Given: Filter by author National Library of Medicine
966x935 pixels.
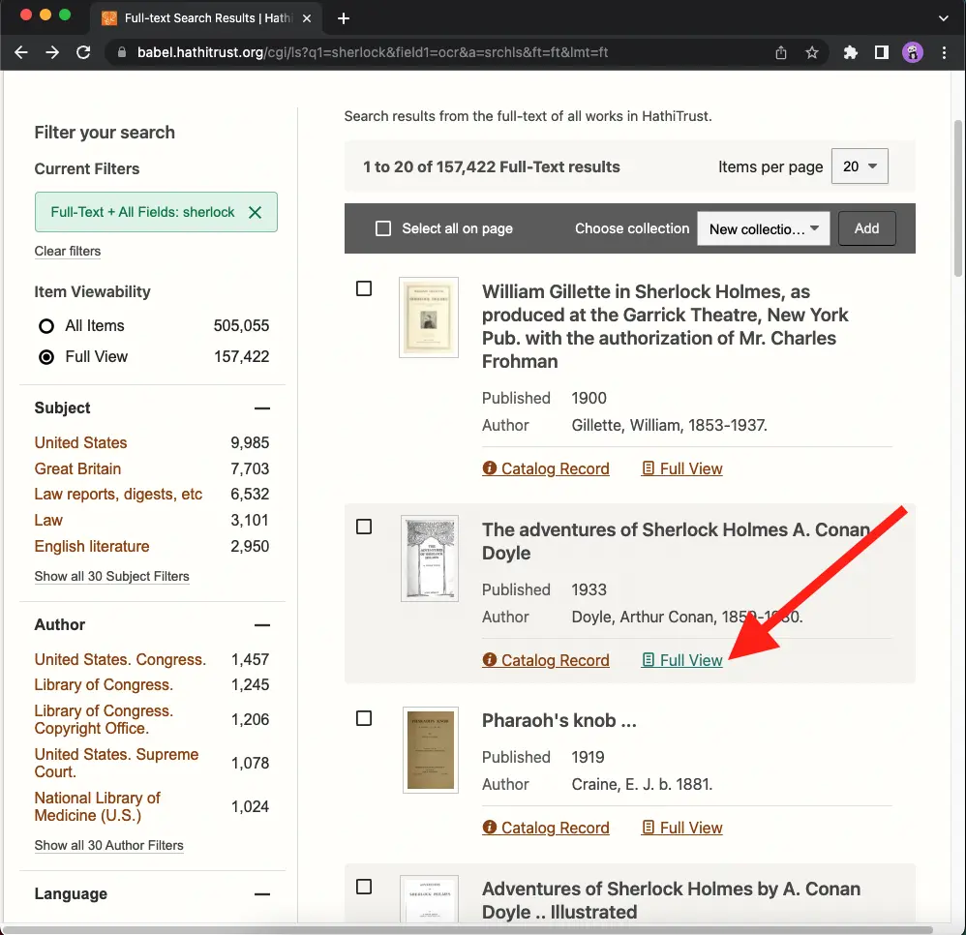Looking at the screenshot, I should click(98, 807).
